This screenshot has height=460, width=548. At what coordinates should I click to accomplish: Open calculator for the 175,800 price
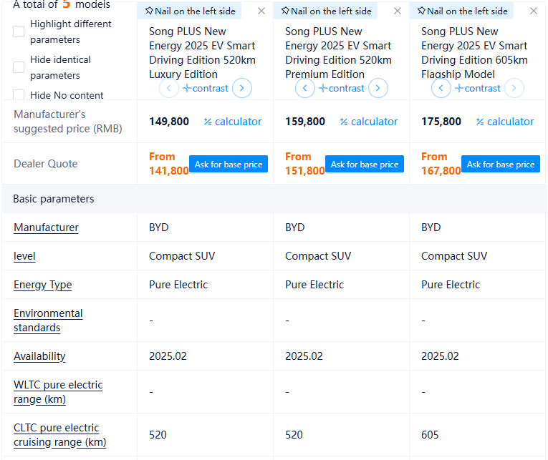[x=505, y=122]
